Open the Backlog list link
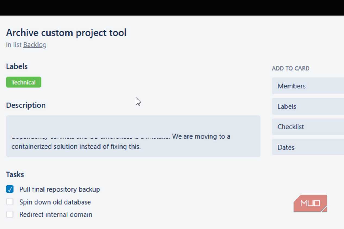Screen dimensions: 344x229 pyautogui.click(x=35, y=45)
